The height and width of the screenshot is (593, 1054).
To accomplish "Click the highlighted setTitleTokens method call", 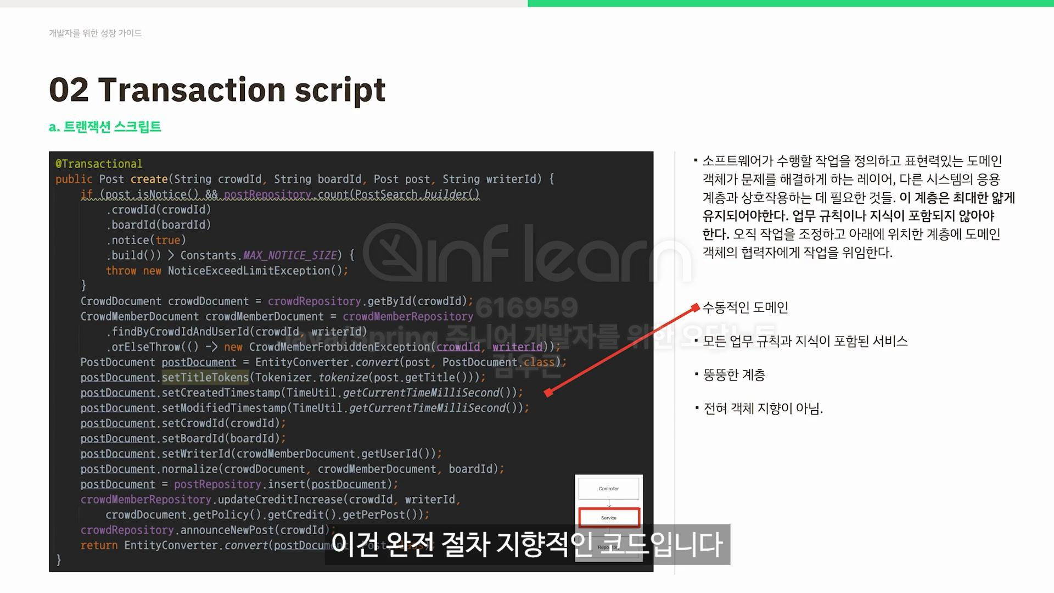I will pos(205,377).
